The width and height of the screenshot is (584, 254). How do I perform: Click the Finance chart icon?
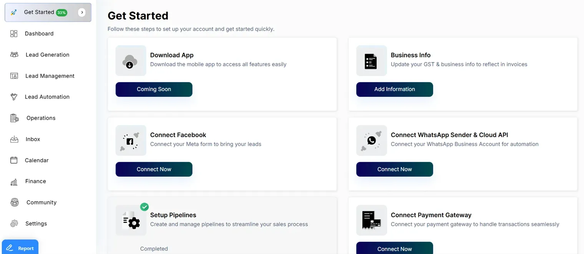[x=14, y=181]
